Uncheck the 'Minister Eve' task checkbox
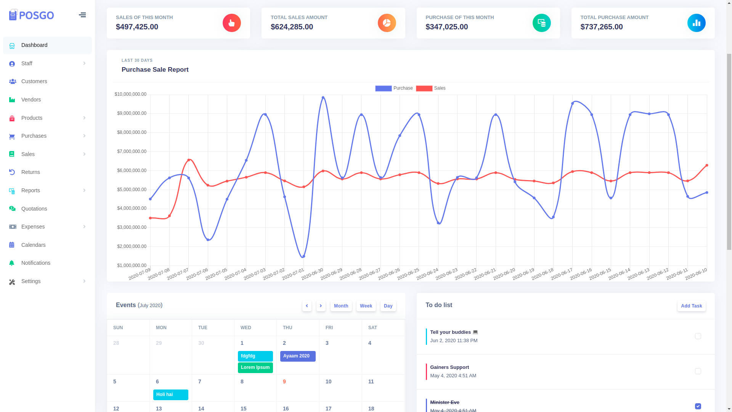This screenshot has height=412, width=732. pyautogui.click(x=698, y=406)
